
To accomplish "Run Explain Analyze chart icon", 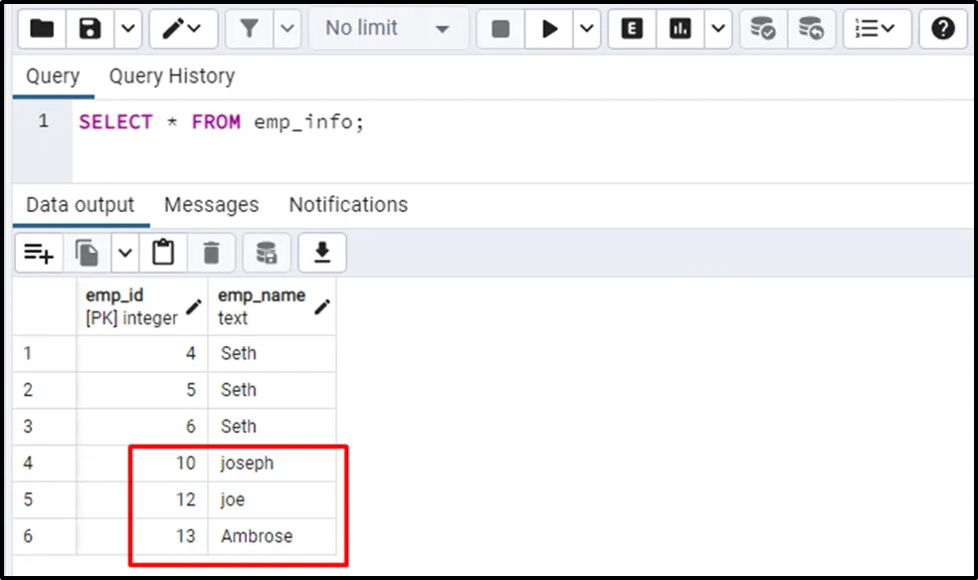I will click(x=681, y=29).
